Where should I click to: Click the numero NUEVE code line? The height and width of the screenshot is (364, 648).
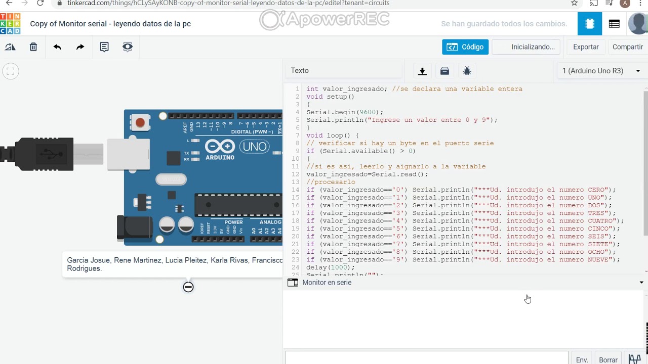tap(463, 260)
